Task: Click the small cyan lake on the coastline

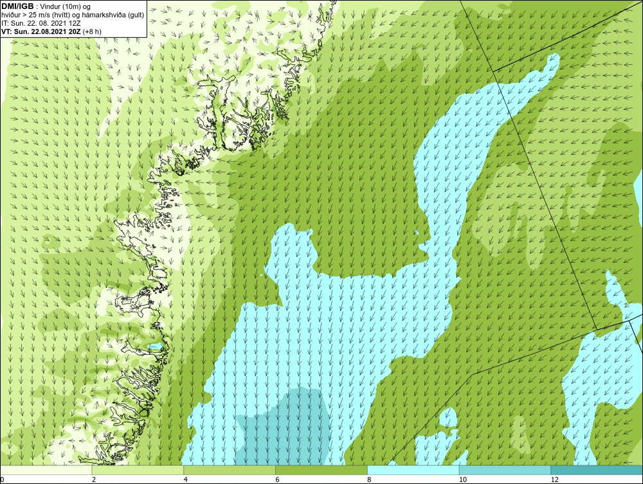Action: tap(154, 346)
